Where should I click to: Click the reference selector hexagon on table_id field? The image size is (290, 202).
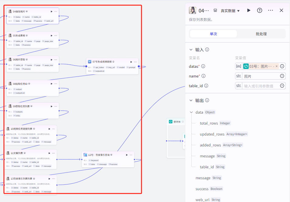[282, 86]
